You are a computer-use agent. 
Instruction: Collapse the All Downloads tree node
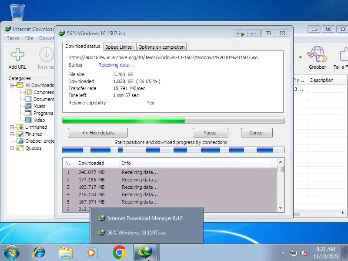12,85
